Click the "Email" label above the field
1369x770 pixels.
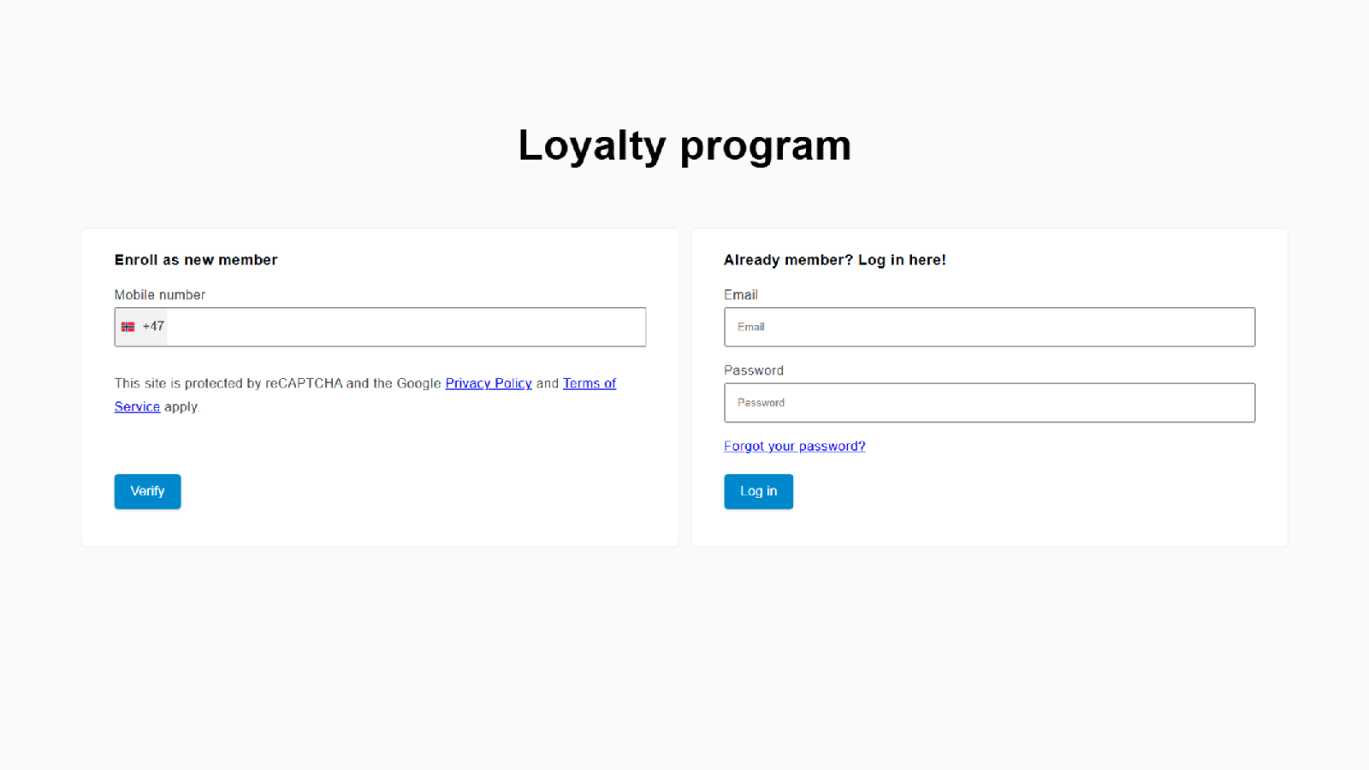tap(741, 295)
